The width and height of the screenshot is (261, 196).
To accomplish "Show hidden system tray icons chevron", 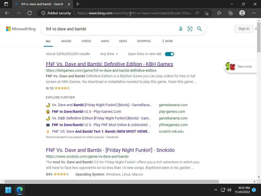I will [216, 190].
